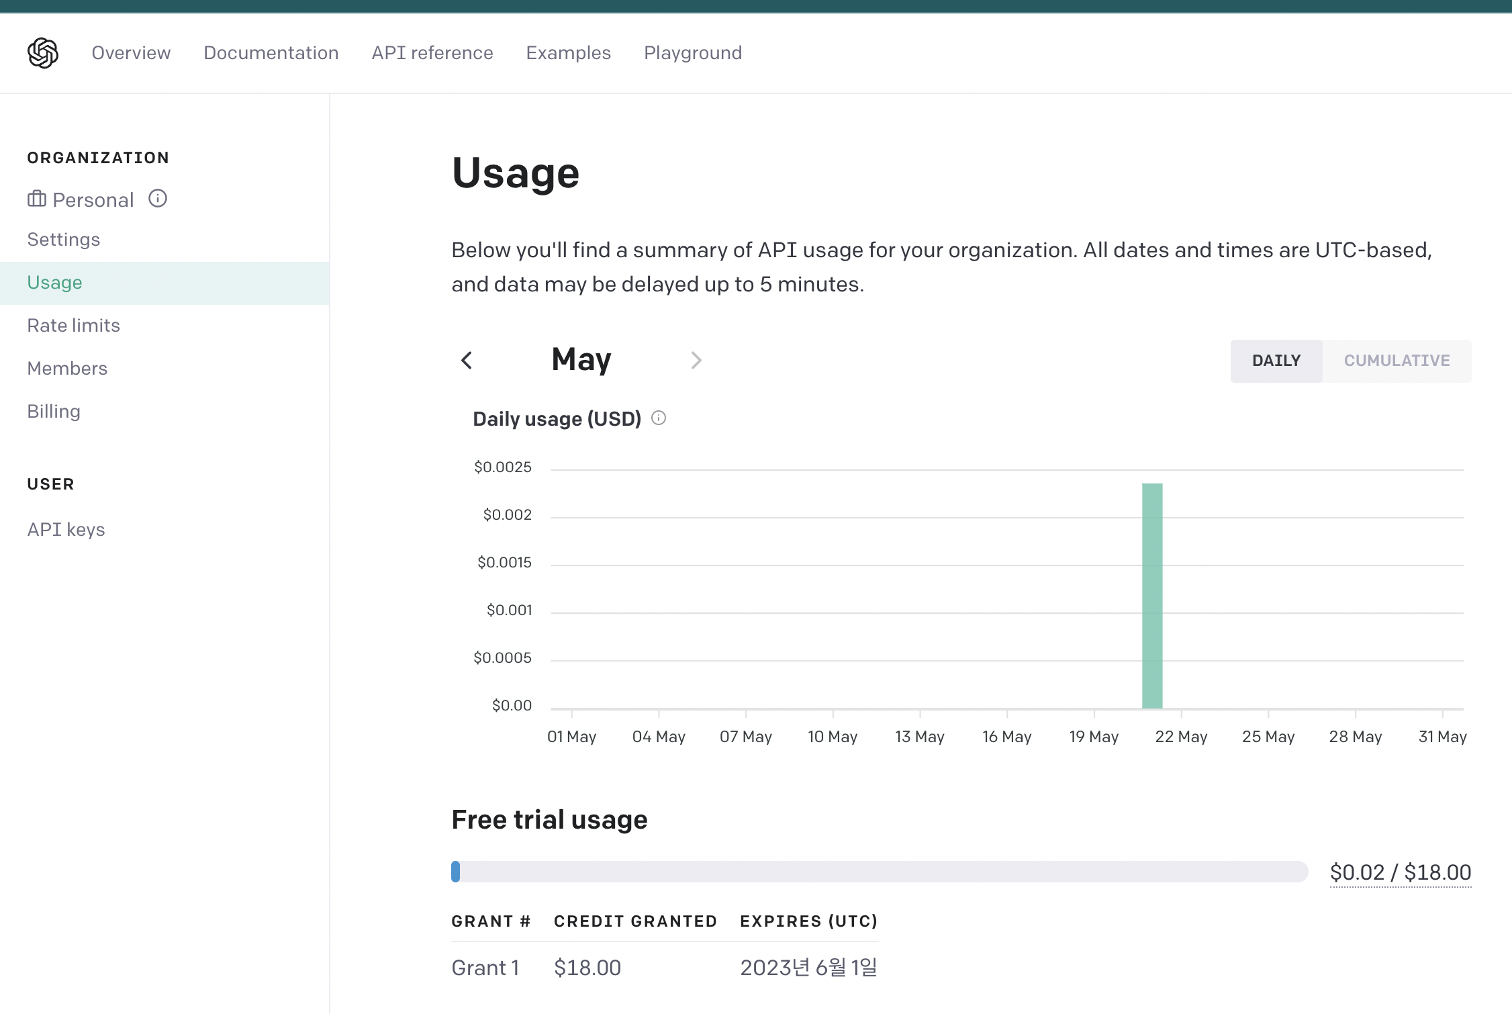This screenshot has height=1014, width=1512.
Task: Open the Playground
Action: pos(693,53)
